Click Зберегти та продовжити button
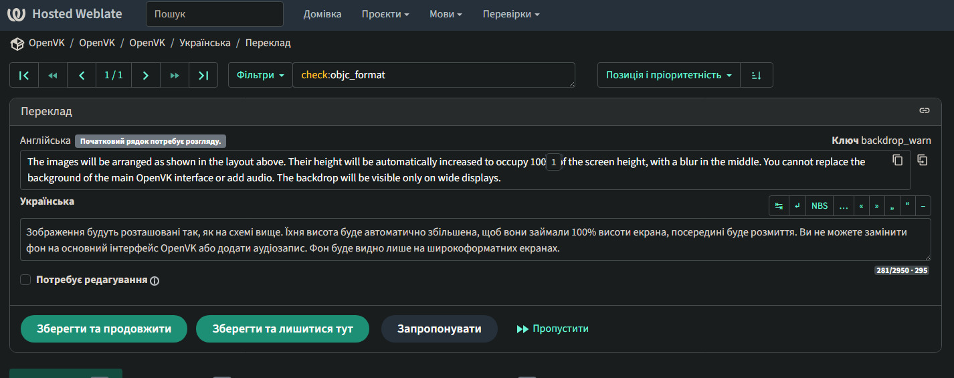Screen dimensions: 954x378 (104, 328)
